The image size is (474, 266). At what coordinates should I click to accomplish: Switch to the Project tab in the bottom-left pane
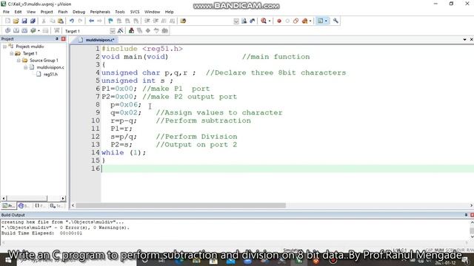click(8, 205)
